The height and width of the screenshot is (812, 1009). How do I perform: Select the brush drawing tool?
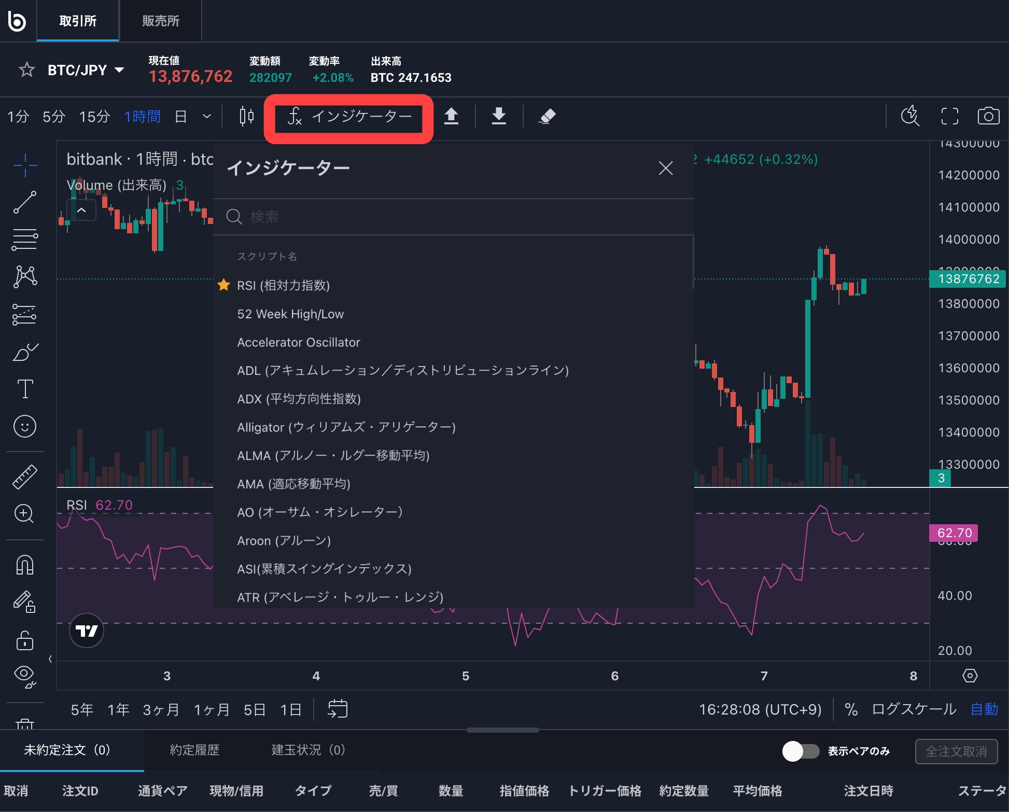[x=25, y=352]
